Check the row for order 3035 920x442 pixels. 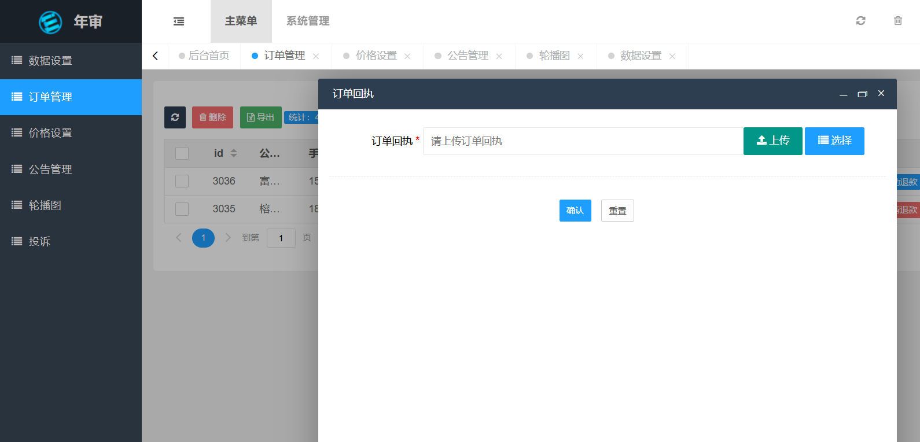click(182, 209)
